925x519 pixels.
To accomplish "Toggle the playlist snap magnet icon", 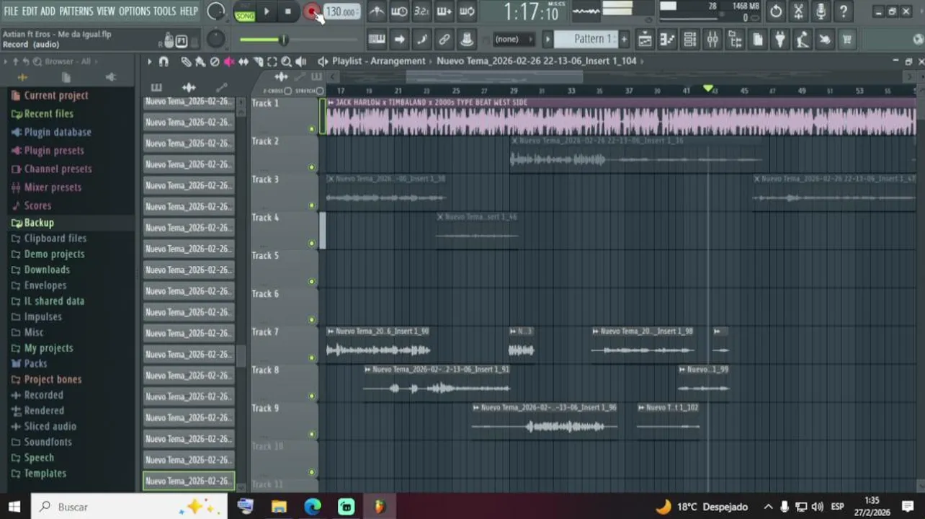I will 164,62.
